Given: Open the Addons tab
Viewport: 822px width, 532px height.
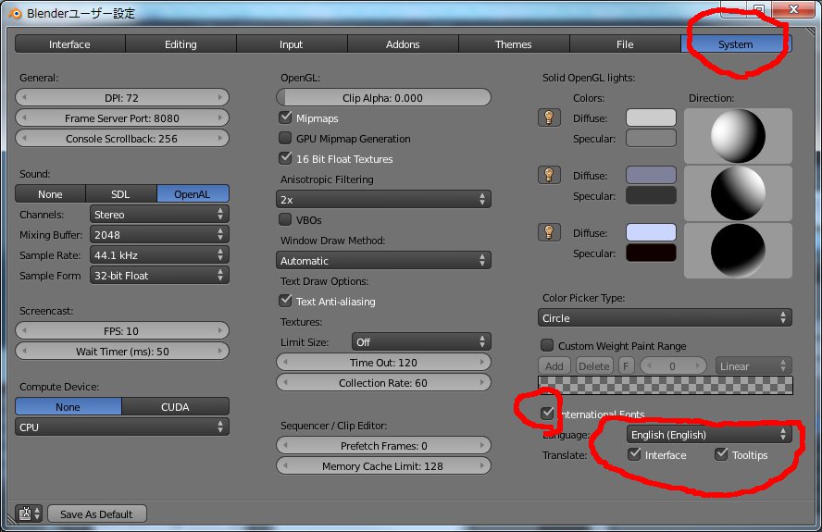Looking at the screenshot, I should coord(403,44).
